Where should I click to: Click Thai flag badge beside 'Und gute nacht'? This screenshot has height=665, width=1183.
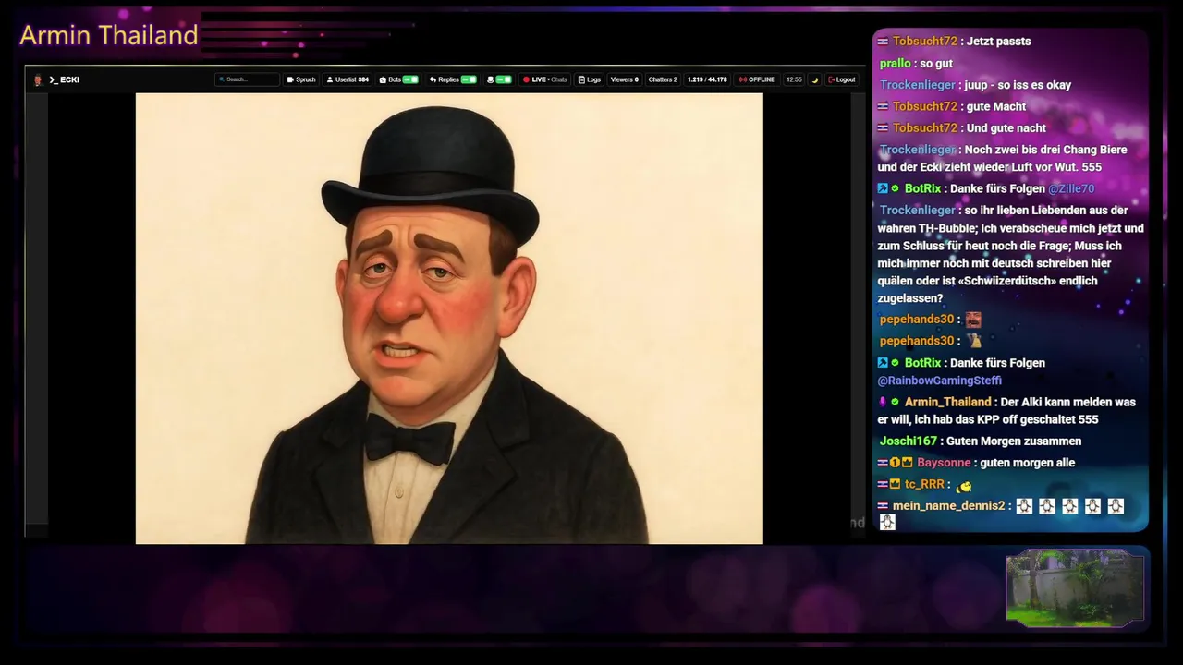tap(884, 128)
